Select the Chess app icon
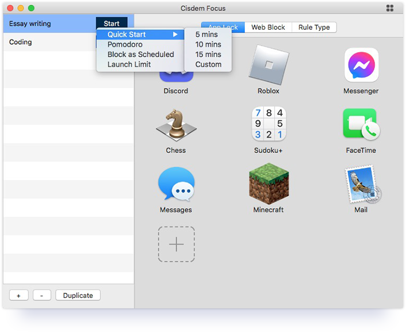The image size is (406, 333). pyautogui.click(x=176, y=125)
